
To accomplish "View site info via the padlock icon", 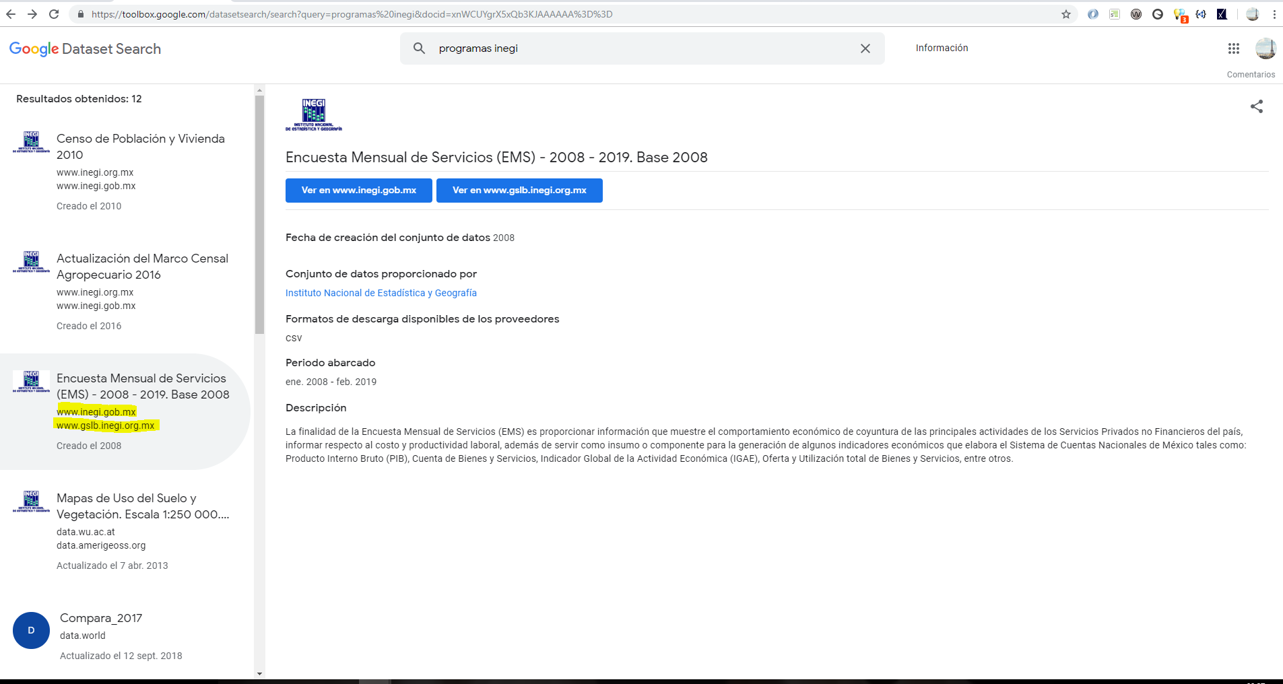I will (x=81, y=14).
